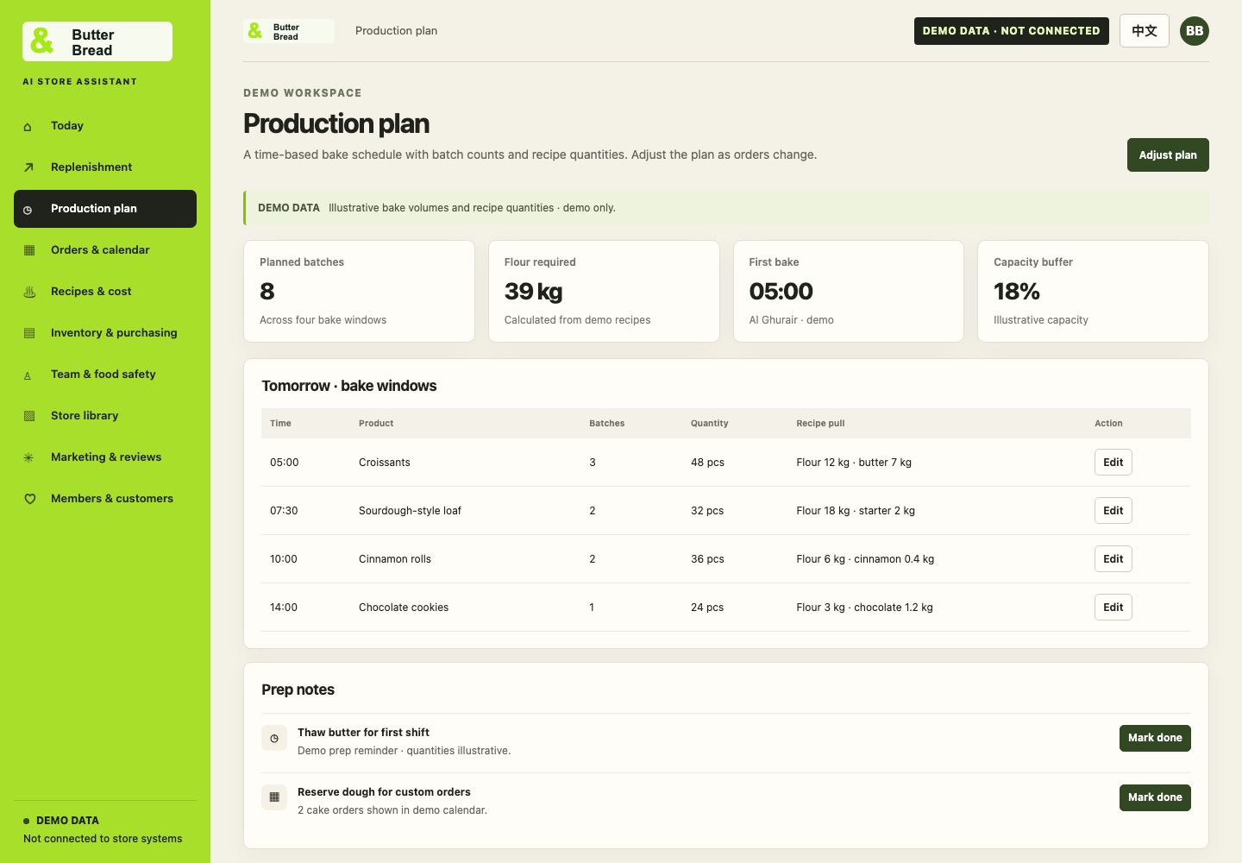Click the Capacity buffer card
This screenshot has width=1242, height=863.
(x=1093, y=291)
